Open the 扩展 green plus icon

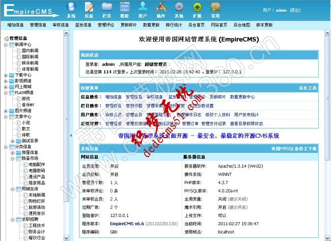pos(197,7)
